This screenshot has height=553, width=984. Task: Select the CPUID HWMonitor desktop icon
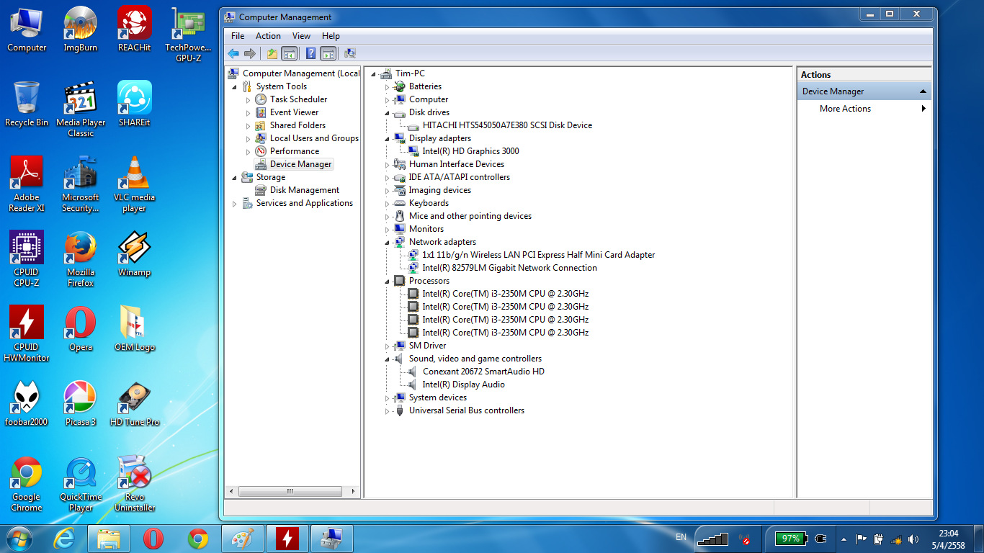(x=27, y=334)
